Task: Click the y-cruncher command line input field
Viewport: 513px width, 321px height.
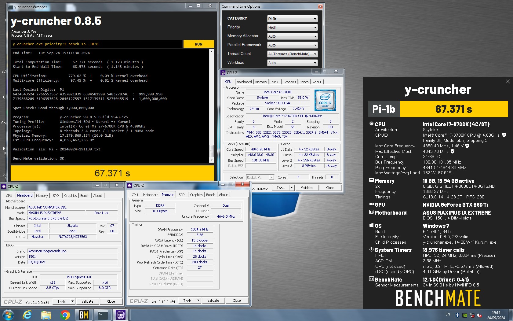Action: [x=97, y=44]
